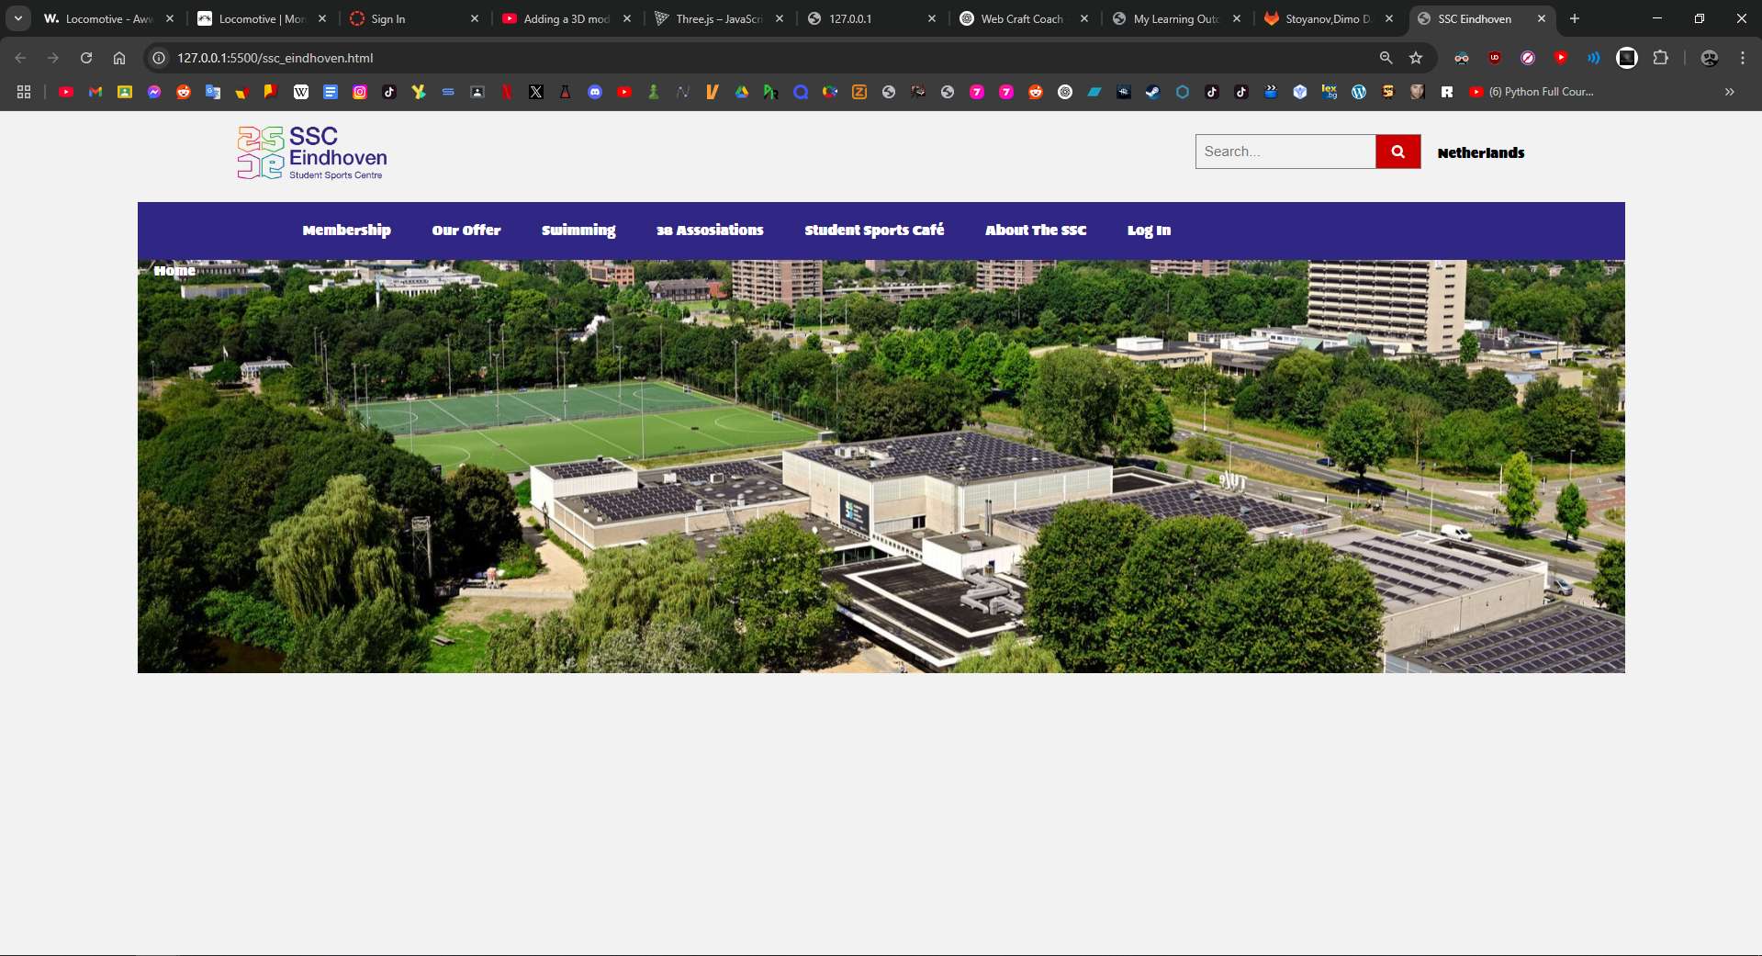Open the Steam bookmark icon
The image size is (1762, 956).
[1152, 92]
